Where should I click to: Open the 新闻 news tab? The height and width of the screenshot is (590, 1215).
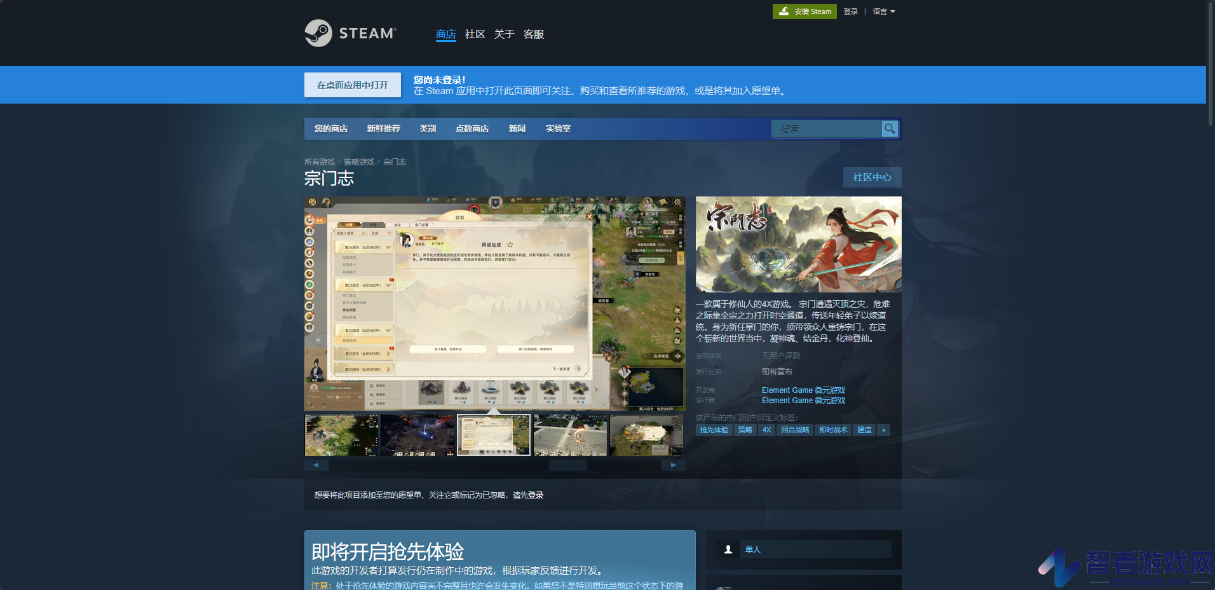coord(517,128)
